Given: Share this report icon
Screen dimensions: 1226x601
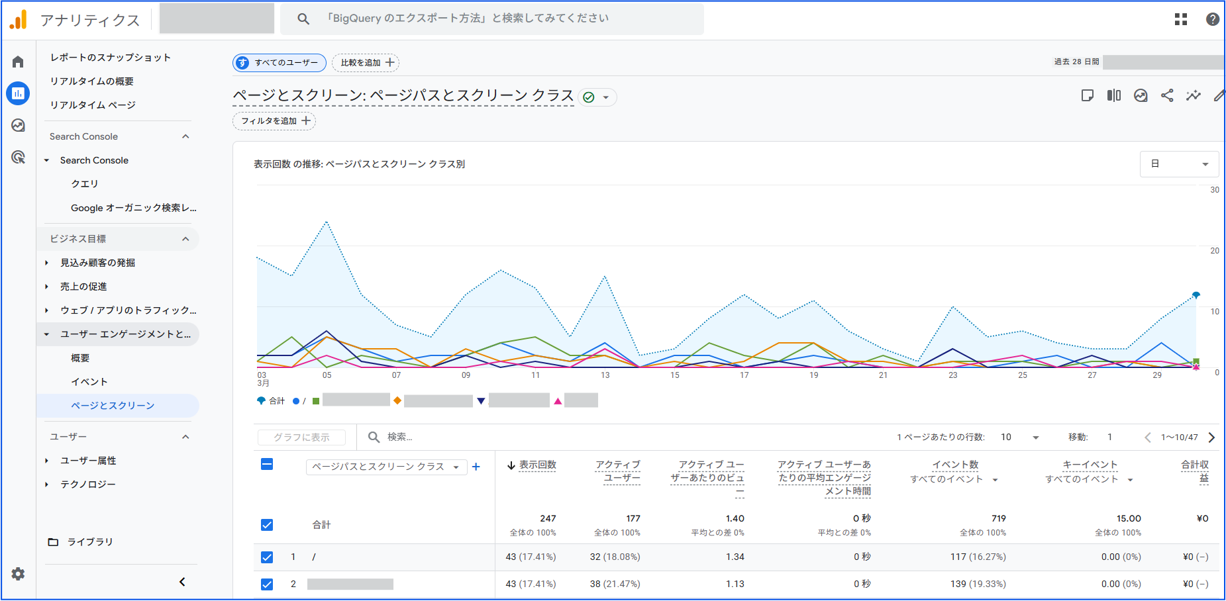Looking at the screenshot, I should click(x=1167, y=95).
